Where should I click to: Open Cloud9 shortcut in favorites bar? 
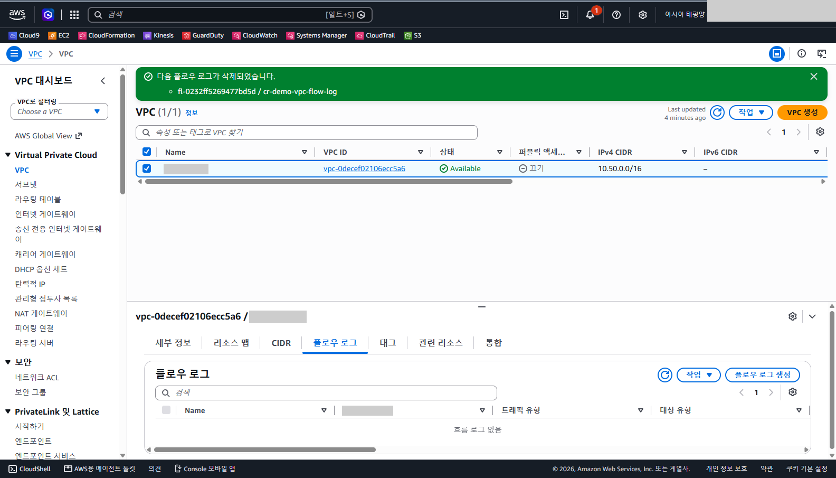(x=24, y=35)
